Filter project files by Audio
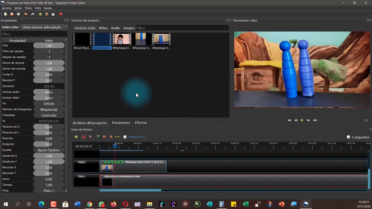This screenshot has height=209, width=372. pyautogui.click(x=115, y=28)
